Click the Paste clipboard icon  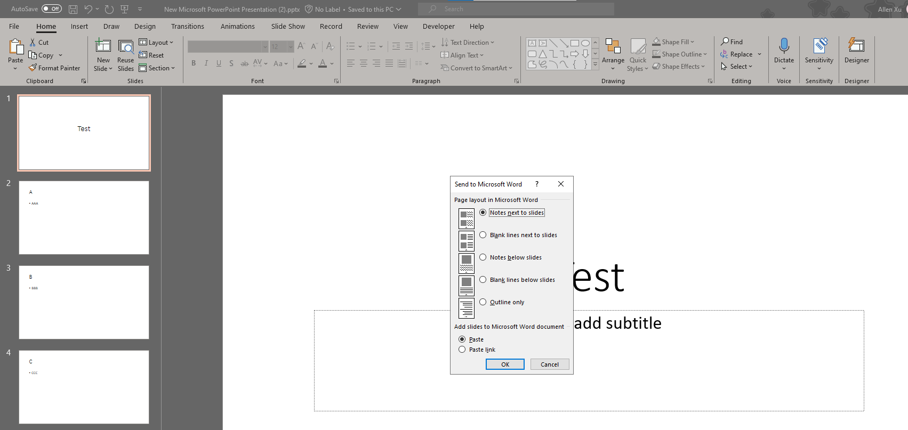[16, 47]
